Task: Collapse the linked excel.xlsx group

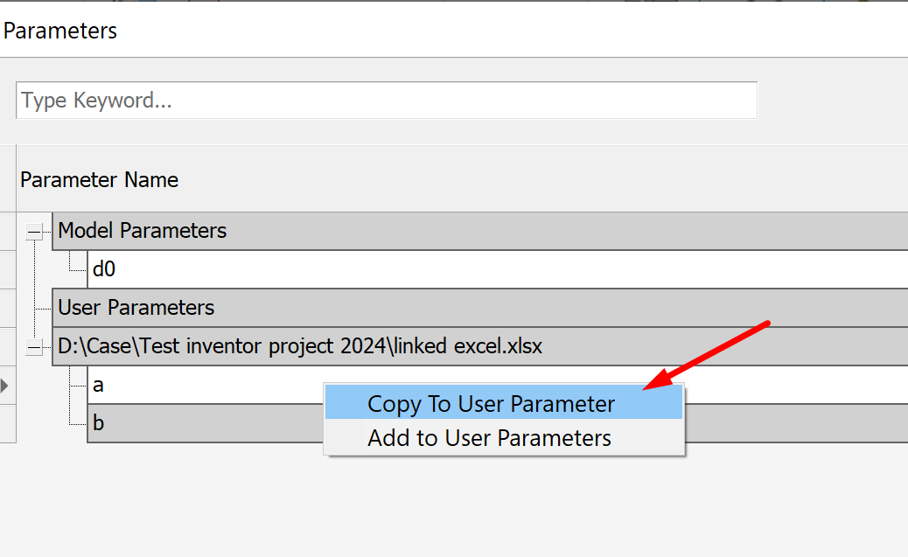Action: [x=34, y=347]
